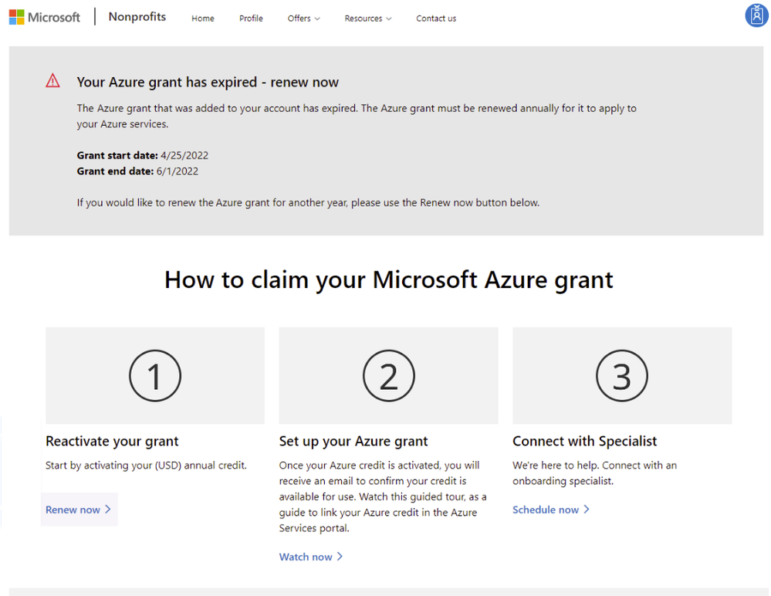Select the 'Your Azure grant has expired' heading

pos(208,82)
